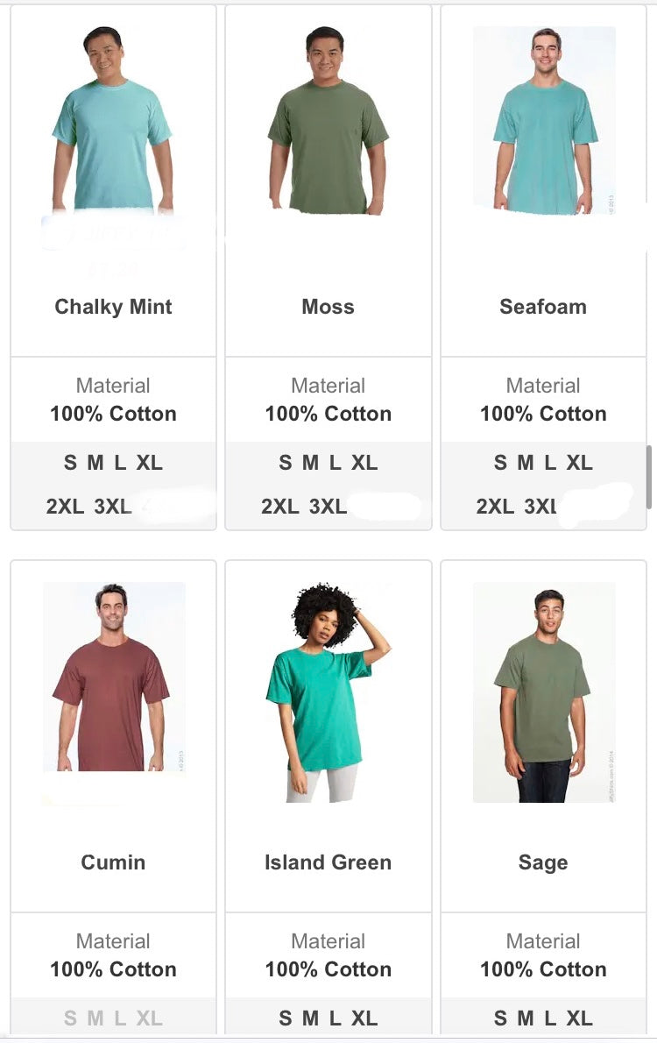Click the Cumin color name
This screenshot has height=1043, width=657.
[x=113, y=862]
